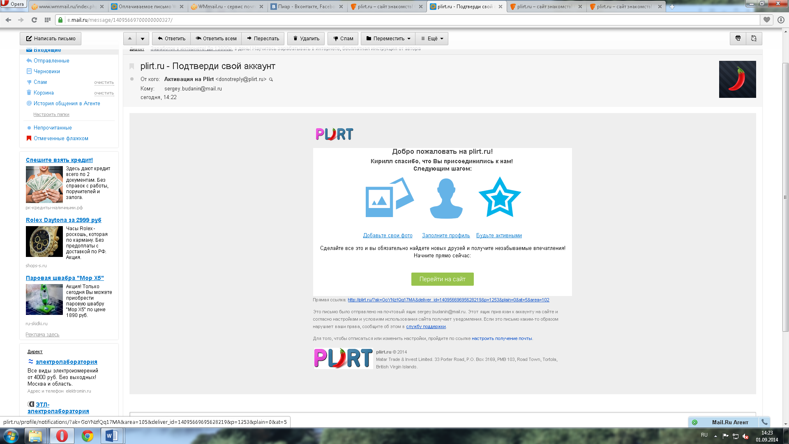Open the Ещё dropdown menu
Image resolution: width=789 pixels, height=444 pixels.
[432, 38]
